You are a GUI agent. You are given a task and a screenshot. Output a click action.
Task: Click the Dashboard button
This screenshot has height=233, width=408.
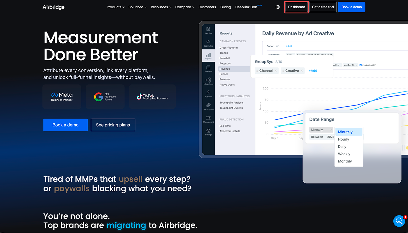click(x=297, y=7)
